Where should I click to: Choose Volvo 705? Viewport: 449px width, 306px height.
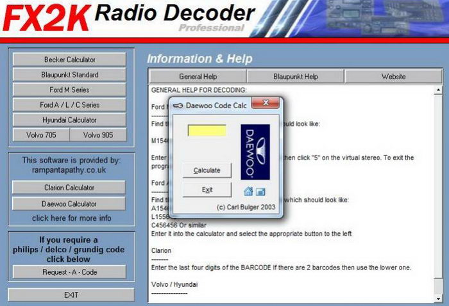point(41,135)
